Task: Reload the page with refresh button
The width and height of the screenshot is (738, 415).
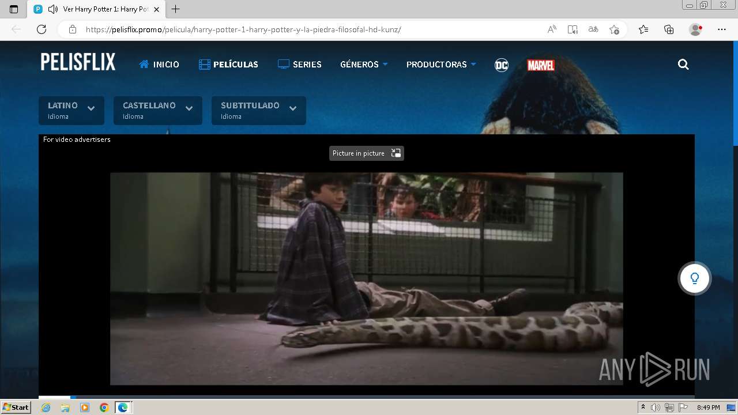Action: [42, 29]
